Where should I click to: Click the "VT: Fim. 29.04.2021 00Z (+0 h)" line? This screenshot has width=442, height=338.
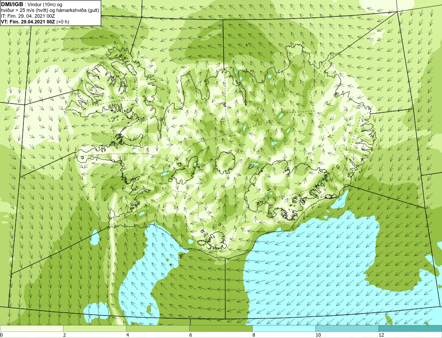pos(35,22)
